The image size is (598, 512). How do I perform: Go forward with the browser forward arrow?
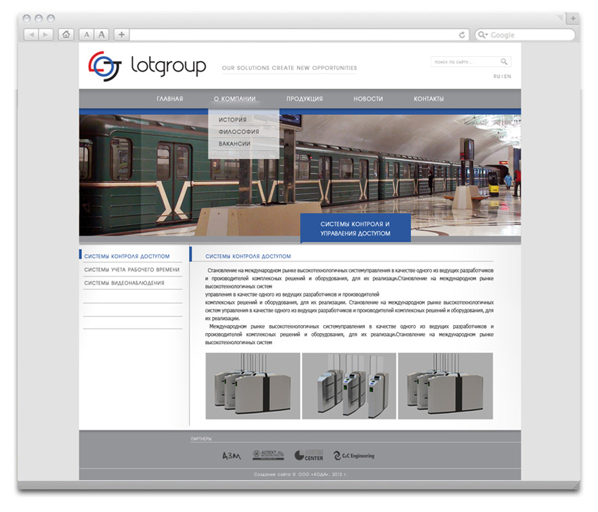[x=46, y=35]
